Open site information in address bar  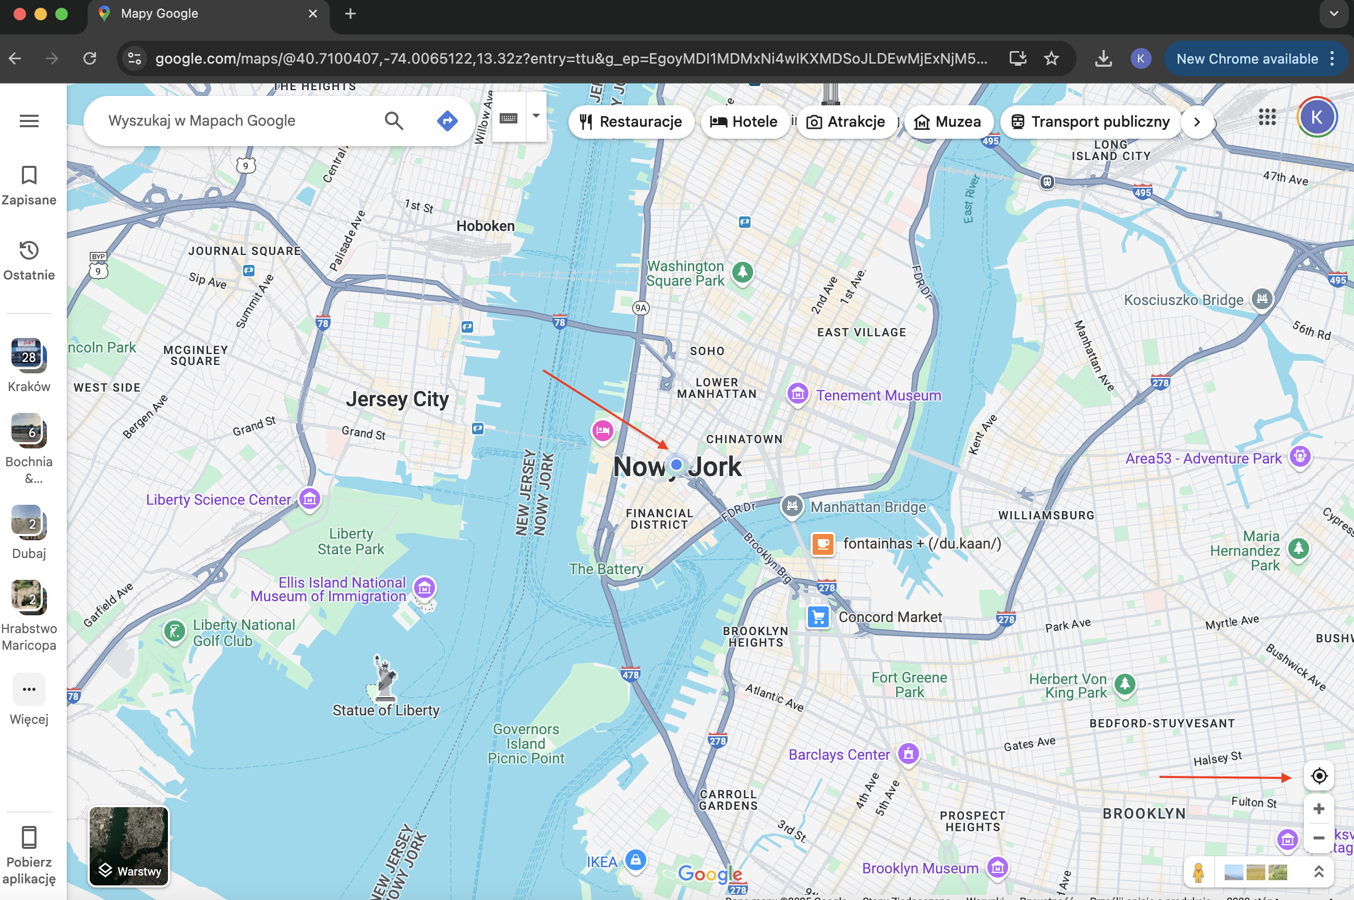pos(135,58)
